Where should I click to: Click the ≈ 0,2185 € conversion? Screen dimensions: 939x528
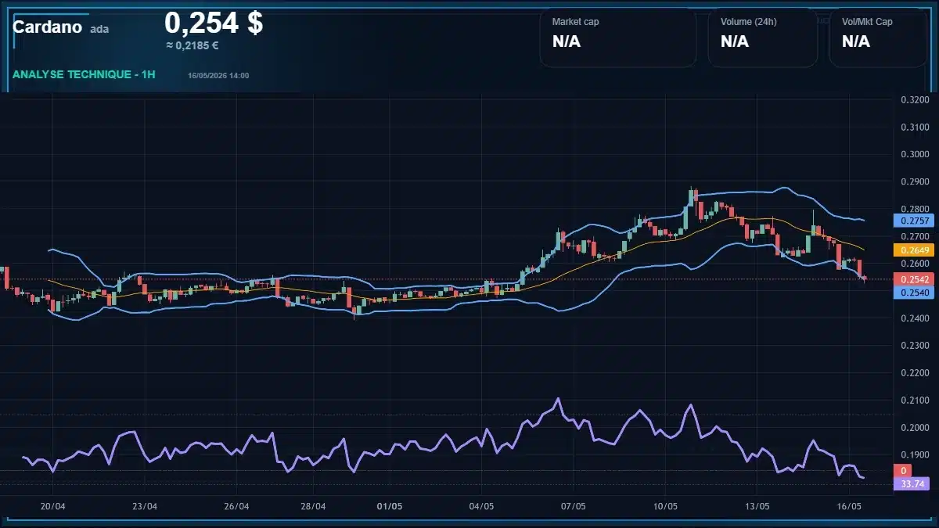pyautogui.click(x=192, y=45)
